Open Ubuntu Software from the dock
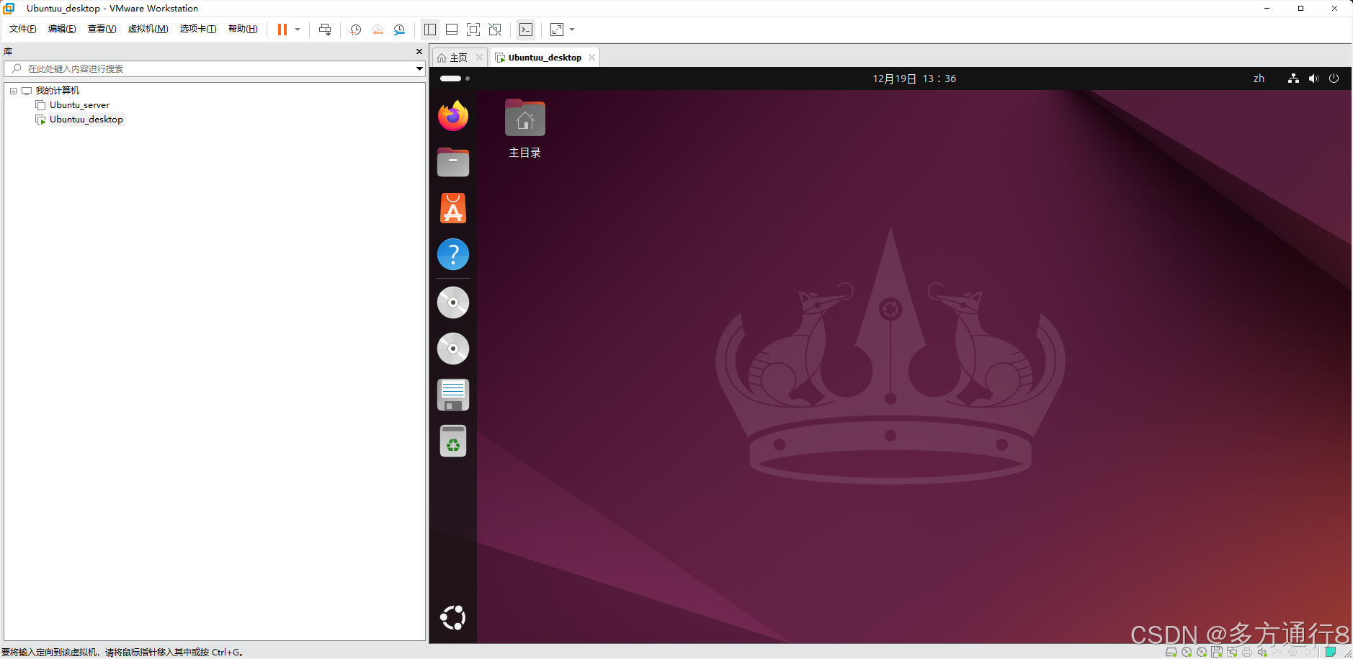The image size is (1353, 659). 452,208
